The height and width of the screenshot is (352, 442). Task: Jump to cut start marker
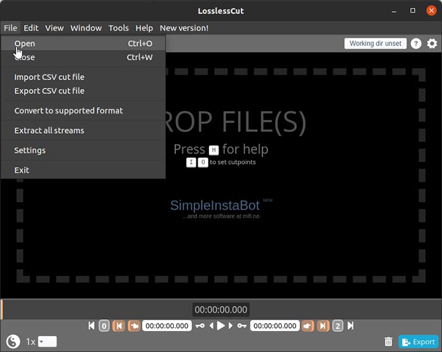click(119, 326)
